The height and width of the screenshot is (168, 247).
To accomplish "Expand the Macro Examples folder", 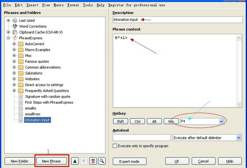I will click(x=14, y=50).
